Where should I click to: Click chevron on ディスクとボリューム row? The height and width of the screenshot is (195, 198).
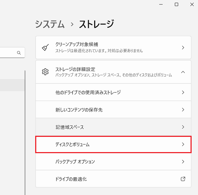pyautogui.click(x=183, y=144)
